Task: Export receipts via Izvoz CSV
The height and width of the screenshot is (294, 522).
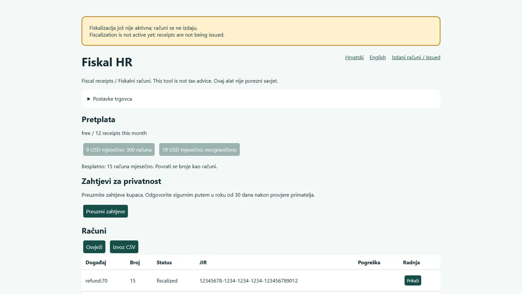Action: click(124, 247)
